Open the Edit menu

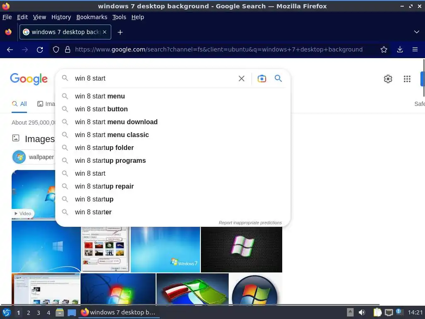(x=22, y=17)
